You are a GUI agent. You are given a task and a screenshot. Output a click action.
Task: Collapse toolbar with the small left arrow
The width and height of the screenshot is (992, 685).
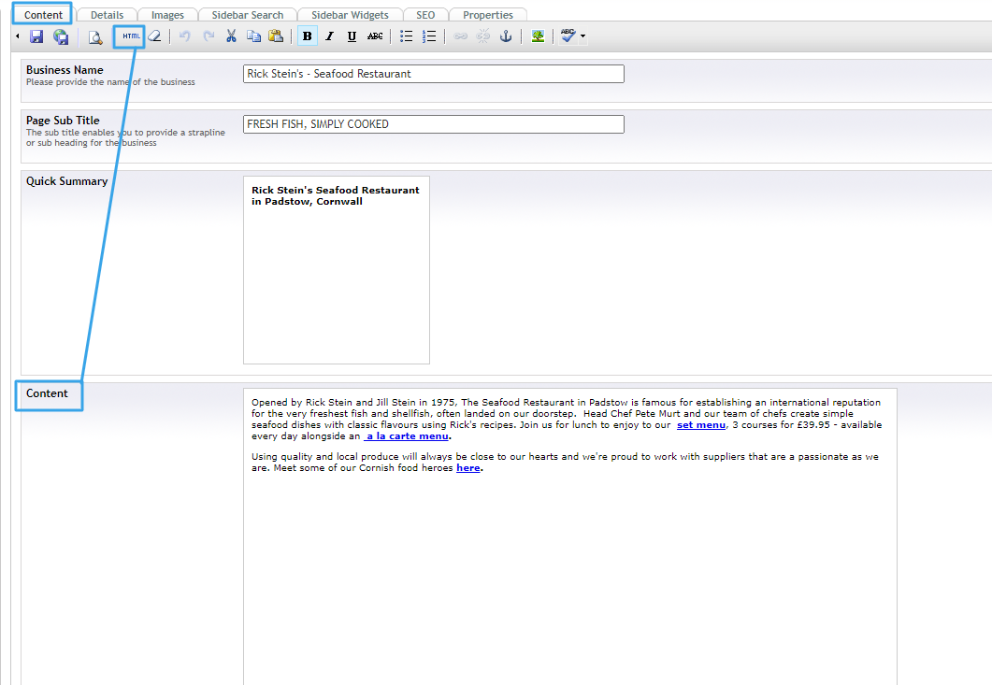18,36
